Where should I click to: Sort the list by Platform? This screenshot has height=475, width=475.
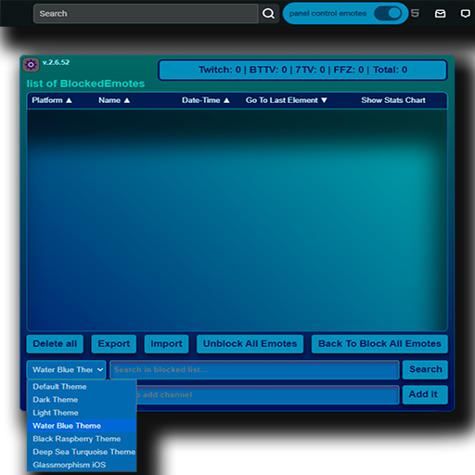coord(52,100)
